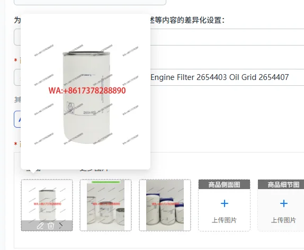Screen dimensions: 304x250
Task: Open third thumbnail showing blue-capped filters
Action: point(165,205)
